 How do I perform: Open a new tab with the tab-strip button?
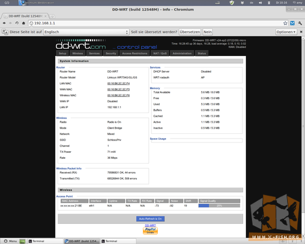tap(52, 16)
